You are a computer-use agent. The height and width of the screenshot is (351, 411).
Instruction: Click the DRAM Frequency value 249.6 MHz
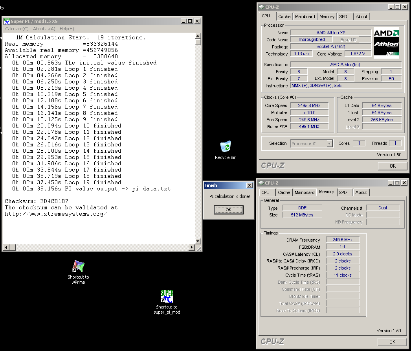(x=343, y=240)
